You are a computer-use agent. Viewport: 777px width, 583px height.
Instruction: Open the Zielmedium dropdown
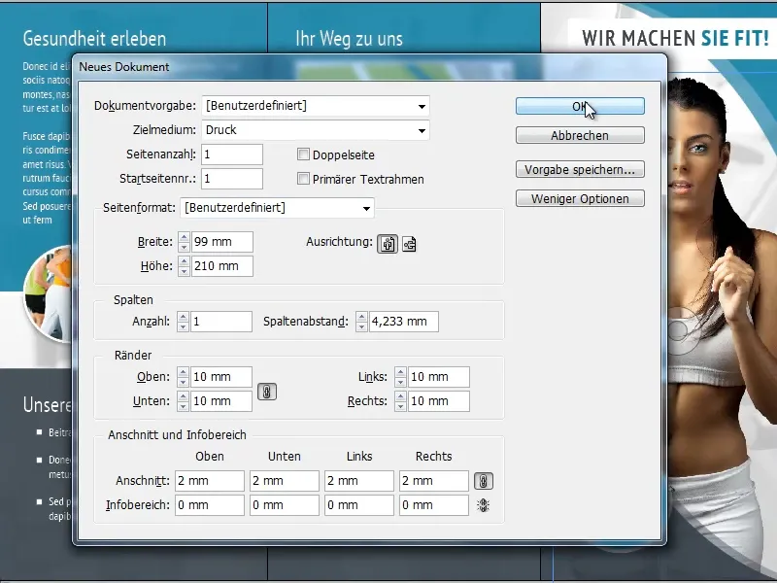point(316,130)
